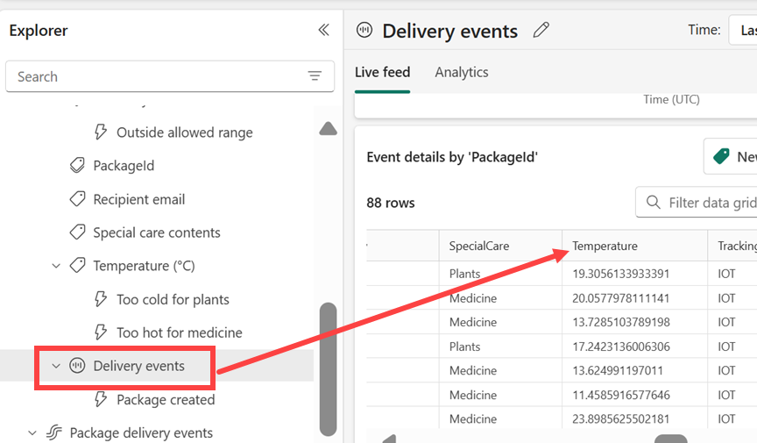Select the PackageId property
The image size is (757, 443).
124,166
